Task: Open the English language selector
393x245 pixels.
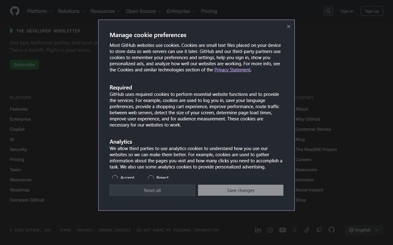Action: pyautogui.click(x=364, y=230)
